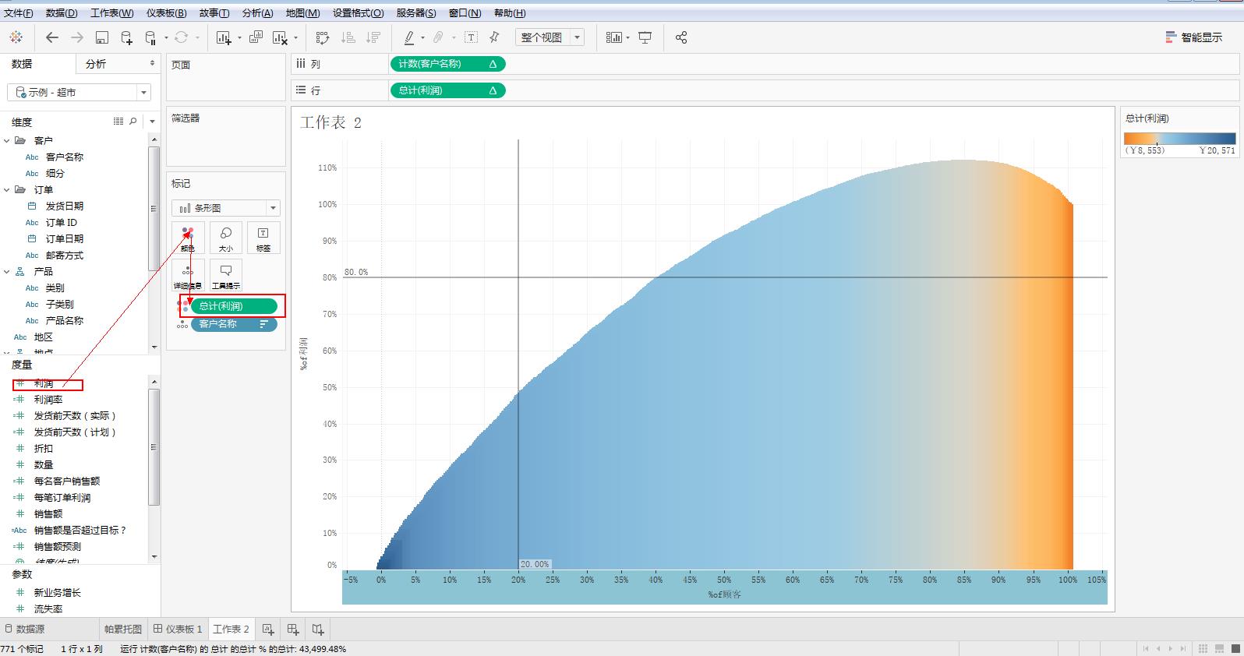The image size is (1244, 656).
Task: Click the dimensions list scrollbar
Action: point(154,208)
